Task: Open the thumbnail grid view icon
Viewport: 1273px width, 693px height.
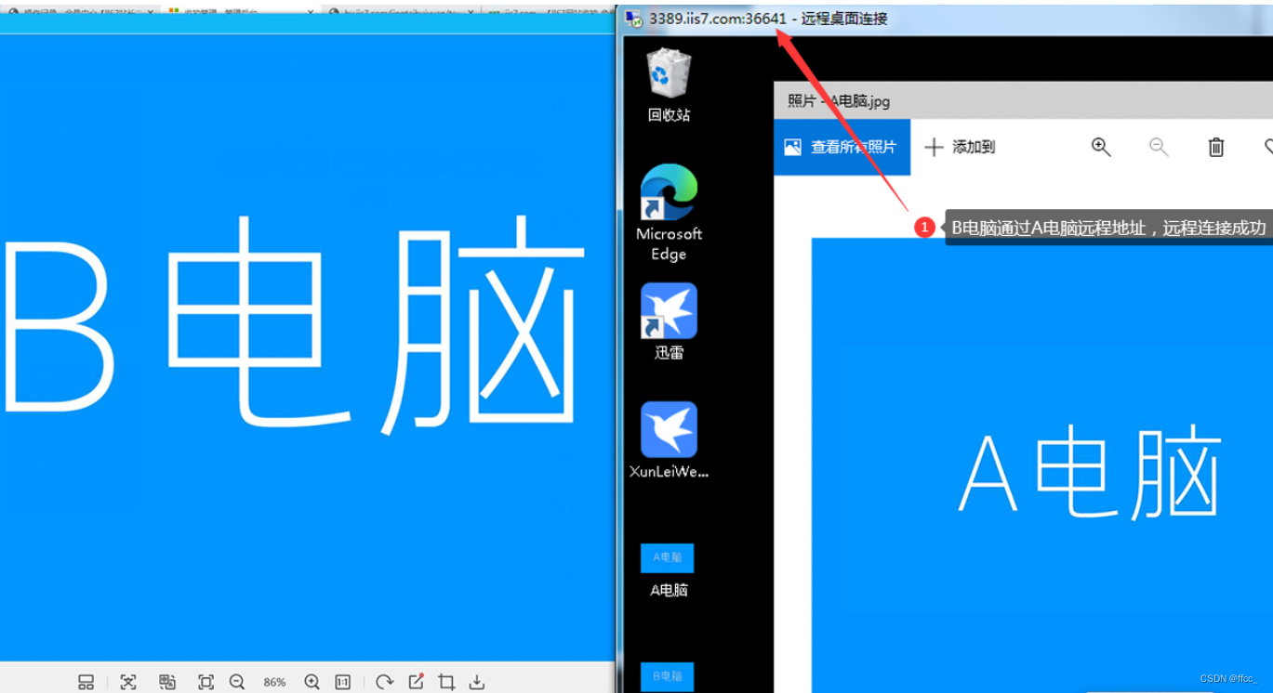Action: tap(86, 682)
